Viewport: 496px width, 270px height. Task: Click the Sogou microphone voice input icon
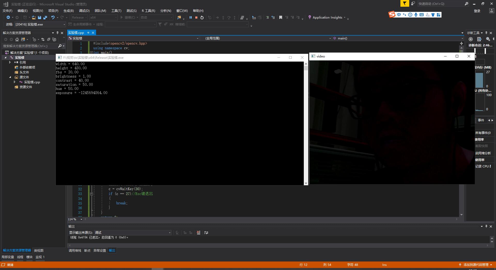(x=416, y=15)
